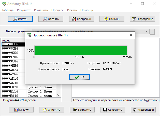Open the Результат menu
Viewport: 160px width, 116px height.
(24, 10)
